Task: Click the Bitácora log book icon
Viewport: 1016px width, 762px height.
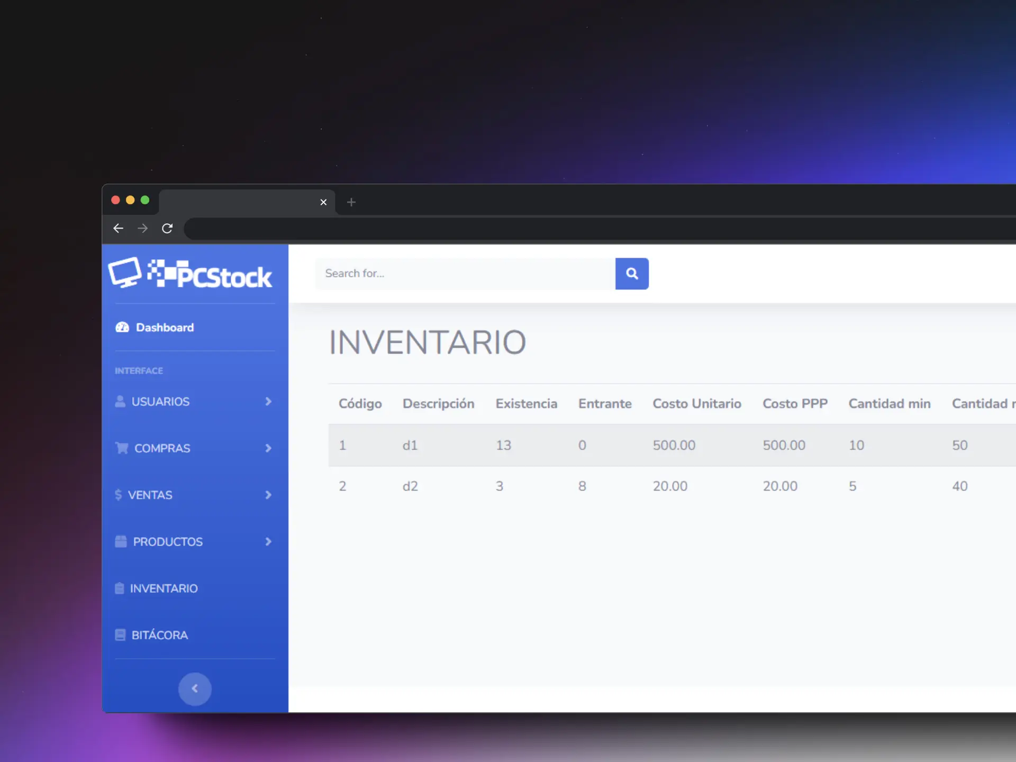Action: 120,634
